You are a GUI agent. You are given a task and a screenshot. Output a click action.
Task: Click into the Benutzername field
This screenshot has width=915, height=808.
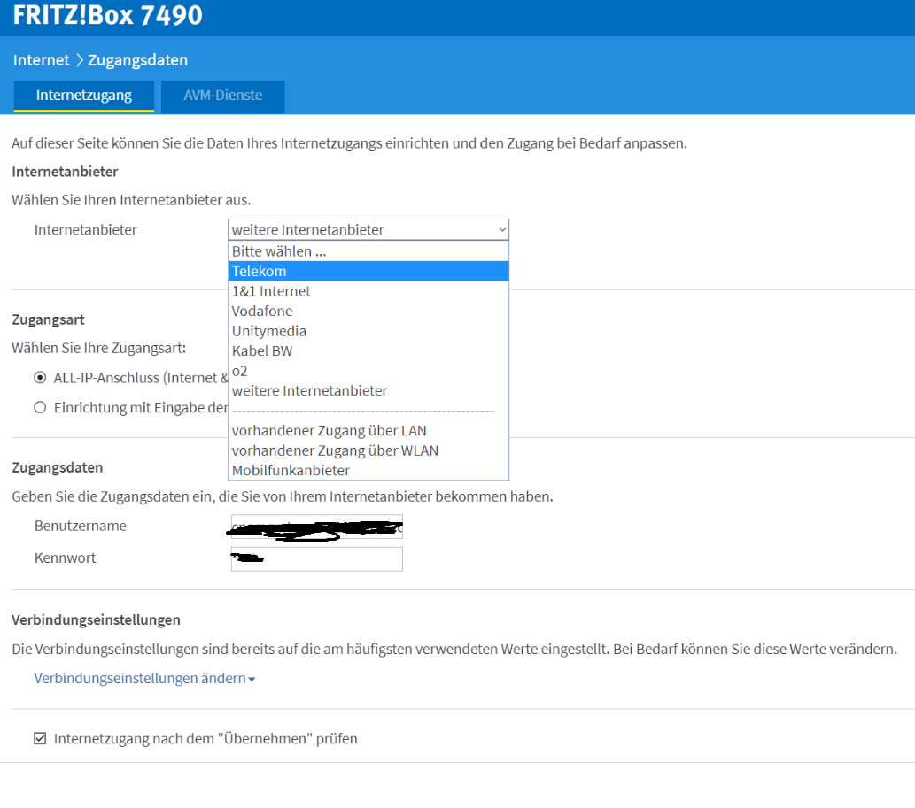[317, 527]
